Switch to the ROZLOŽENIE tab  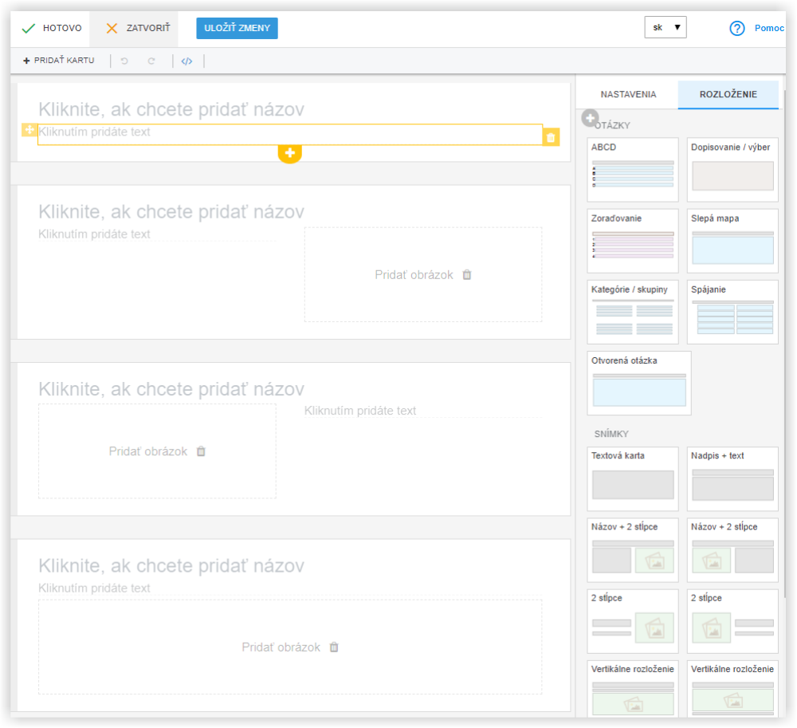pyautogui.click(x=728, y=94)
